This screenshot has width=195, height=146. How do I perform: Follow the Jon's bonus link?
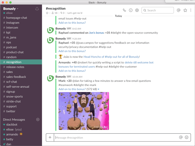coord(96,33)
